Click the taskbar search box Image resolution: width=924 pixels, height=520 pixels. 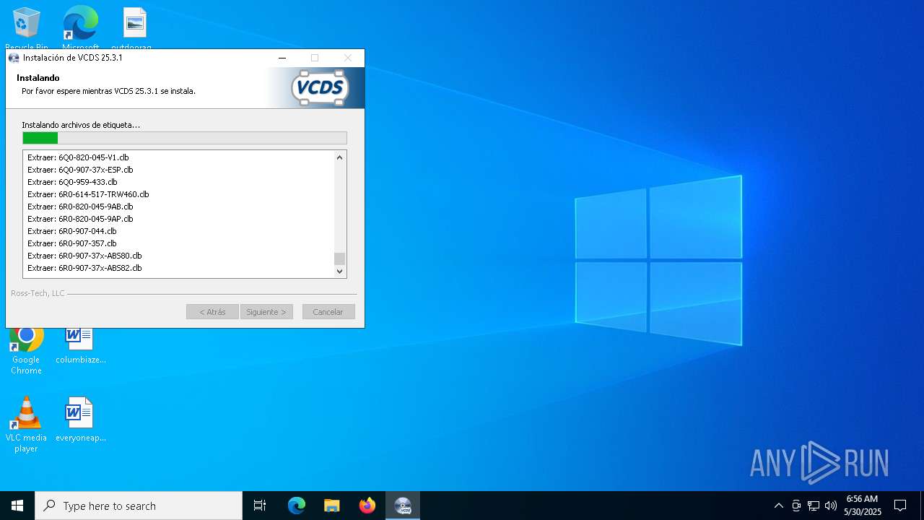click(x=139, y=506)
